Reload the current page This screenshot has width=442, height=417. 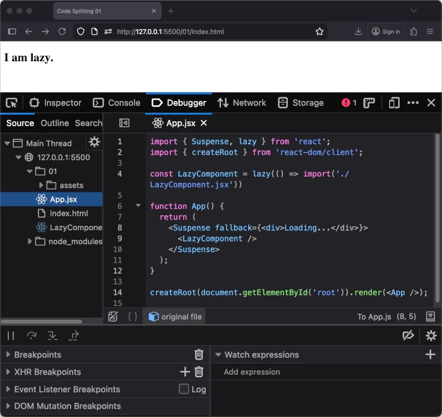pyautogui.click(x=62, y=32)
